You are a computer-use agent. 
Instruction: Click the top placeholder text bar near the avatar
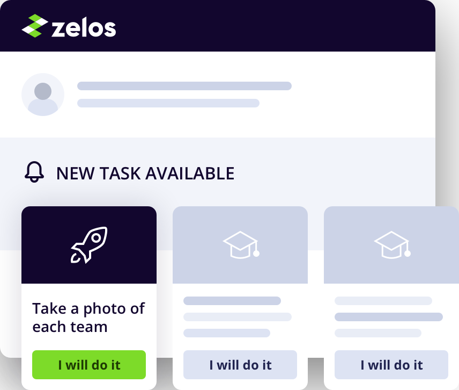[x=184, y=85]
